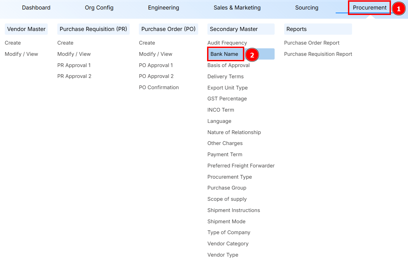
Task: Open PR Approval 1
Action: (x=74, y=65)
